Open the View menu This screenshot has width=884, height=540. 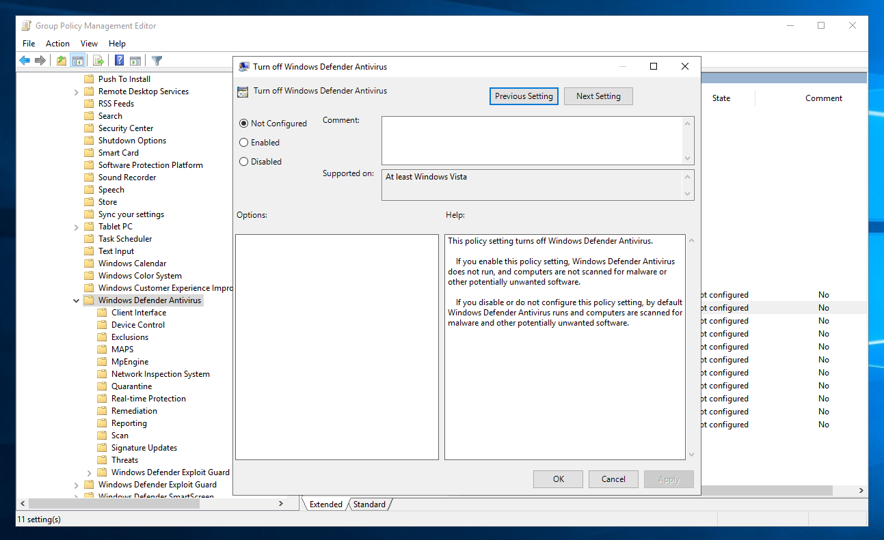coord(89,44)
